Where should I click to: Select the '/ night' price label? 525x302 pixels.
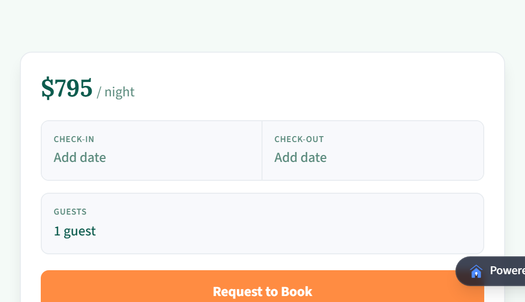(115, 92)
